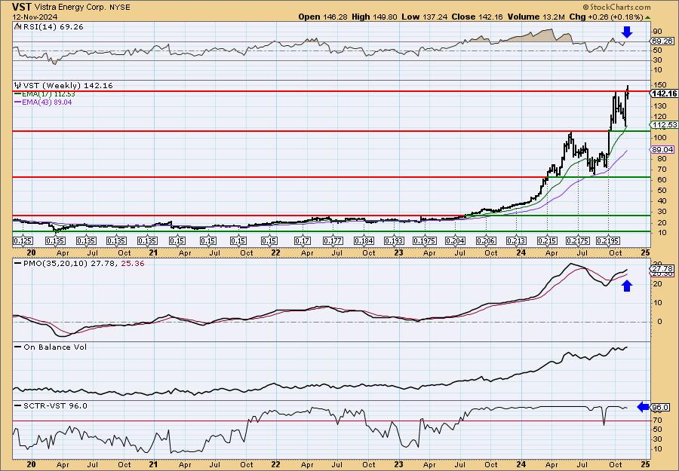
Task: Click the VST (Weekly) 142.16 panel label
Action: [x=68, y=85]
